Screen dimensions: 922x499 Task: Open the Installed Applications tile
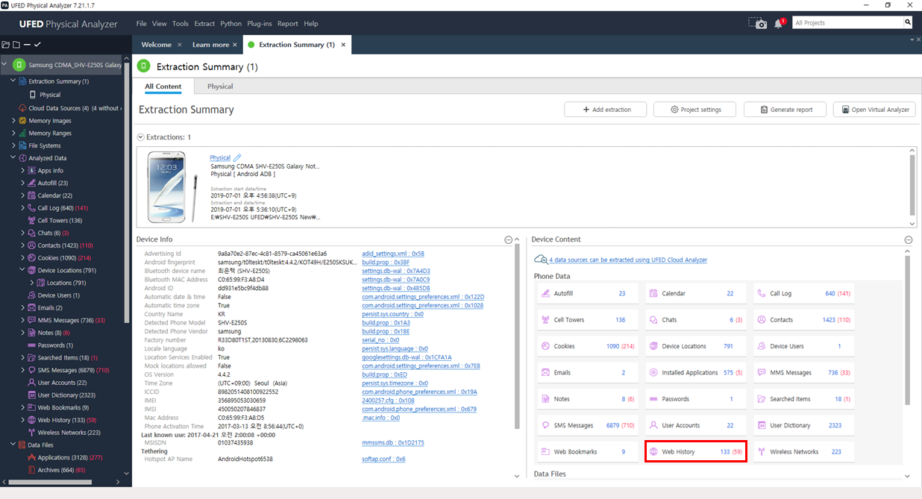coord(696,373)
